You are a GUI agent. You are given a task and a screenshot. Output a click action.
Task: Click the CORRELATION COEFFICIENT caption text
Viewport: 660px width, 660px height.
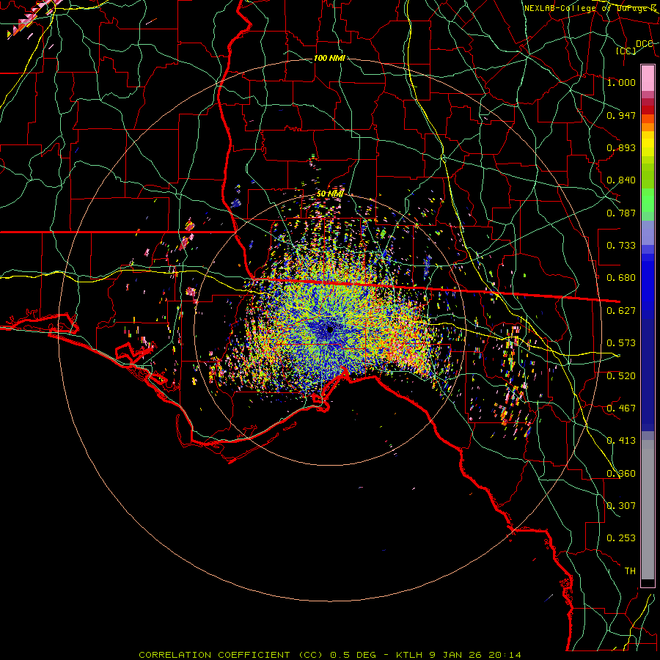pos(214,655)
